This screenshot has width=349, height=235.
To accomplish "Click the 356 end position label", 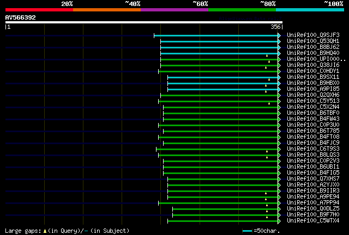I will [275, 27].
